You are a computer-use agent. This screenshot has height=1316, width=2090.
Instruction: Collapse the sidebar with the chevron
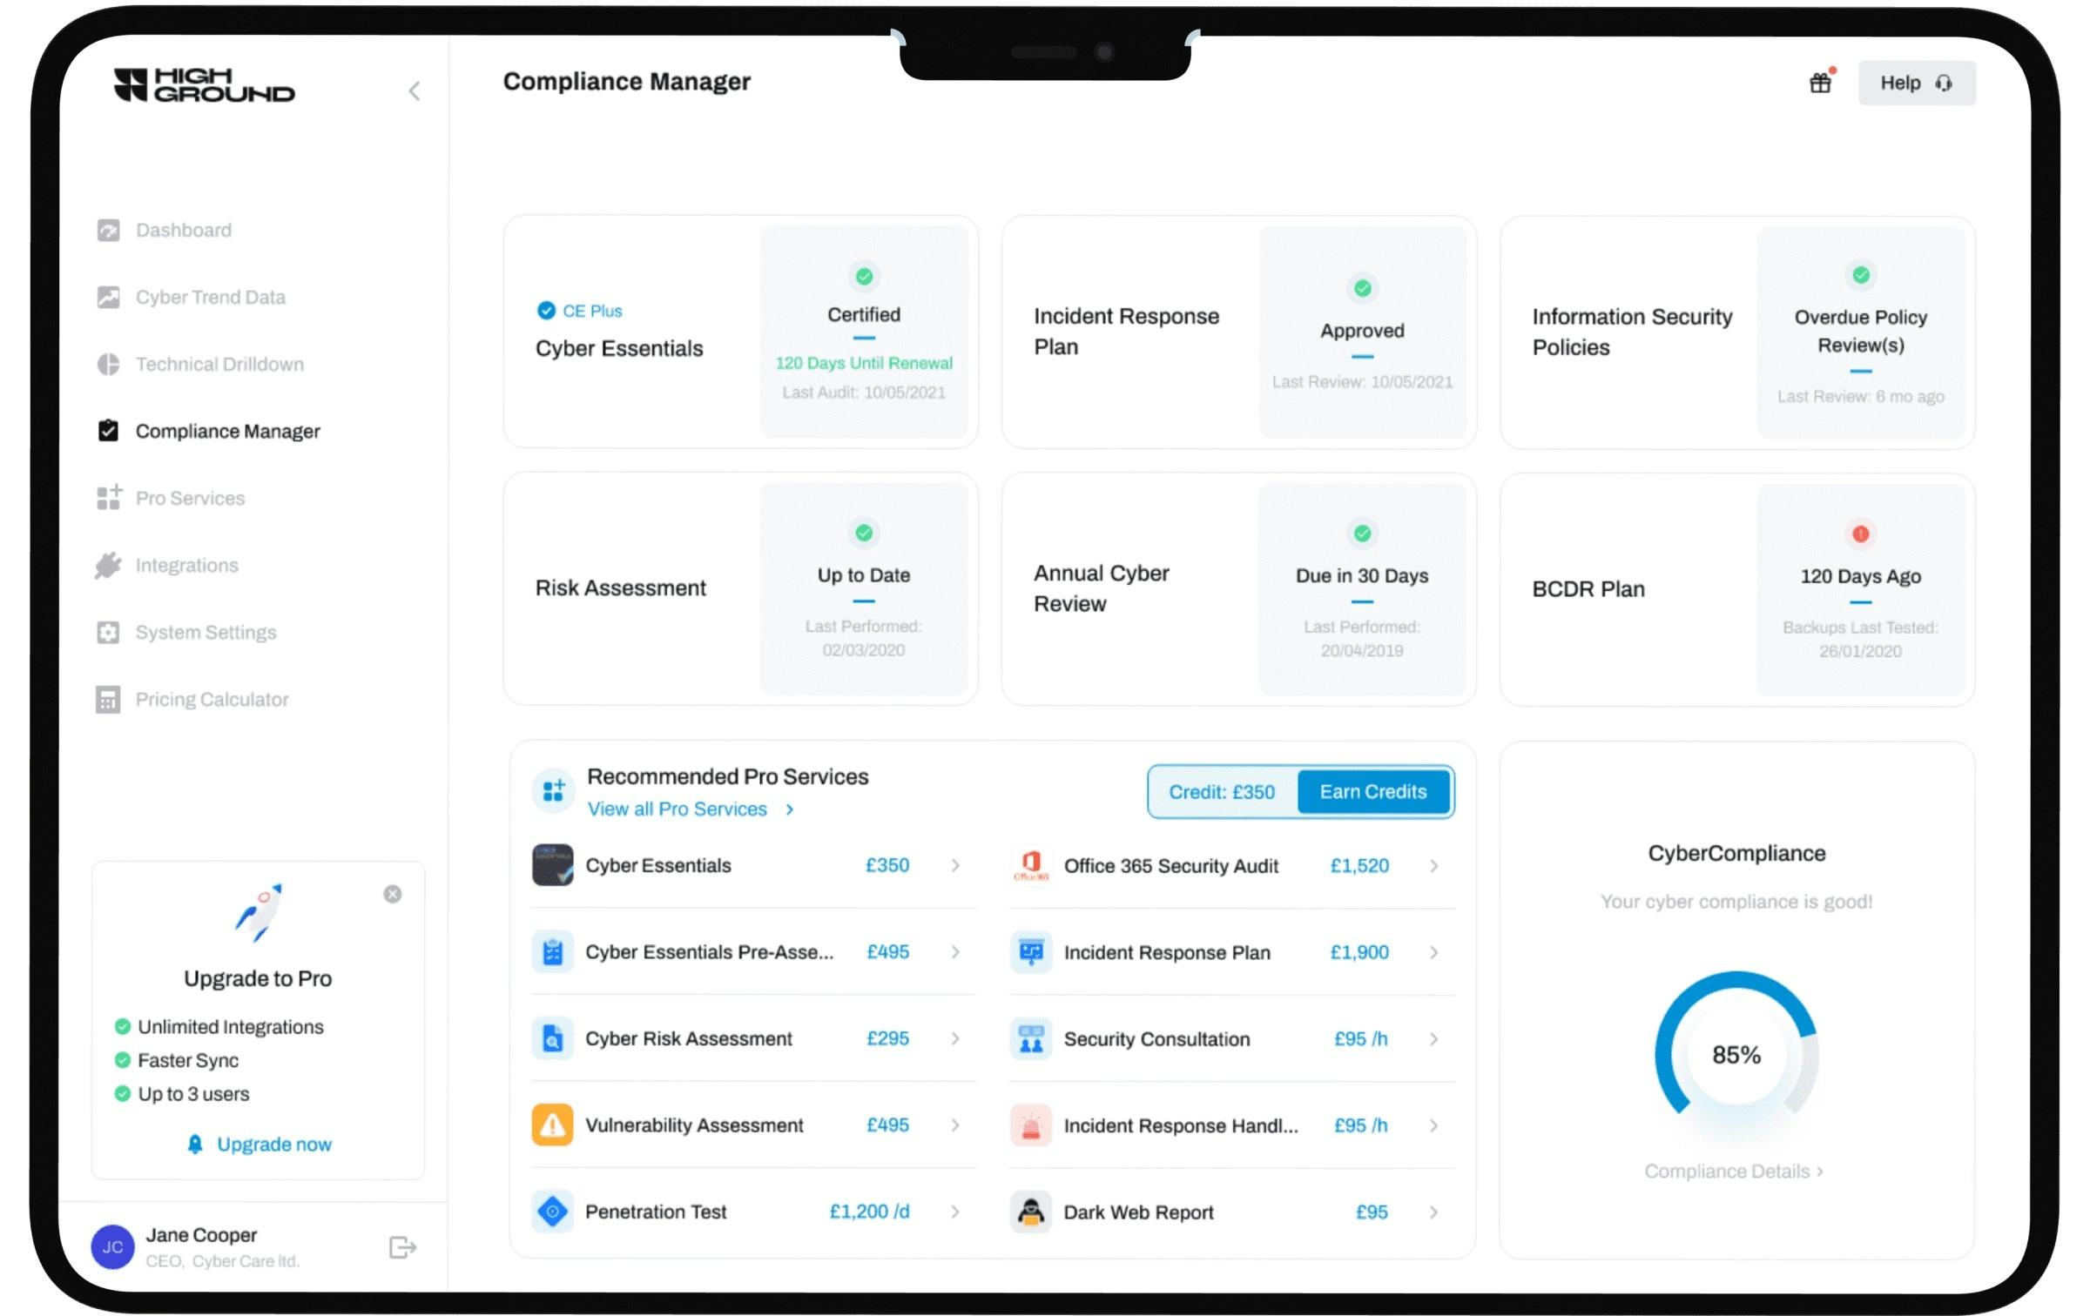[415, 91]
